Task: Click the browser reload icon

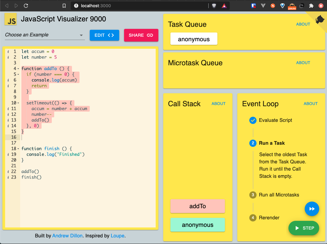Action: [x=26, y=6]
